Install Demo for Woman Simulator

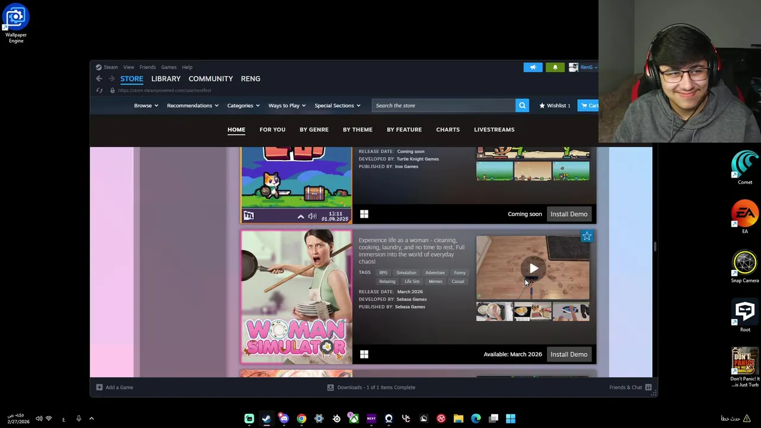tap(569, 354)
